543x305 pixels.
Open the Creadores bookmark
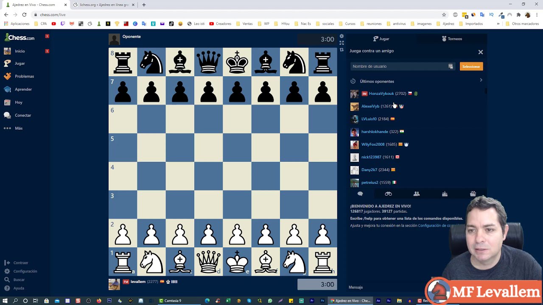(220, 24)
